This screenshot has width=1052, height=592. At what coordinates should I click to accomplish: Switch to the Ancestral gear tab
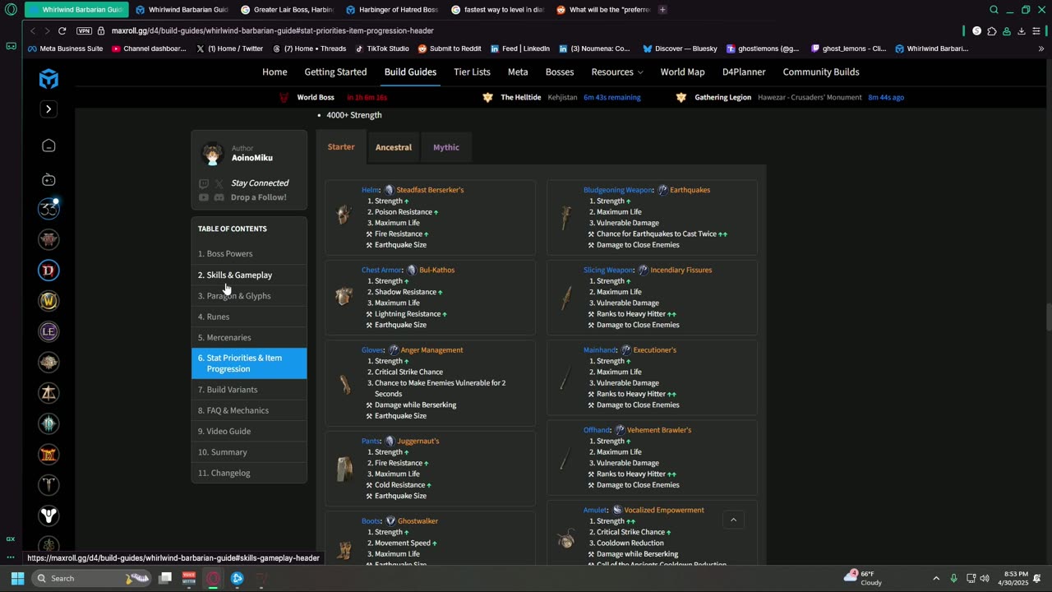pyautogui.click(x=394, y=147)
